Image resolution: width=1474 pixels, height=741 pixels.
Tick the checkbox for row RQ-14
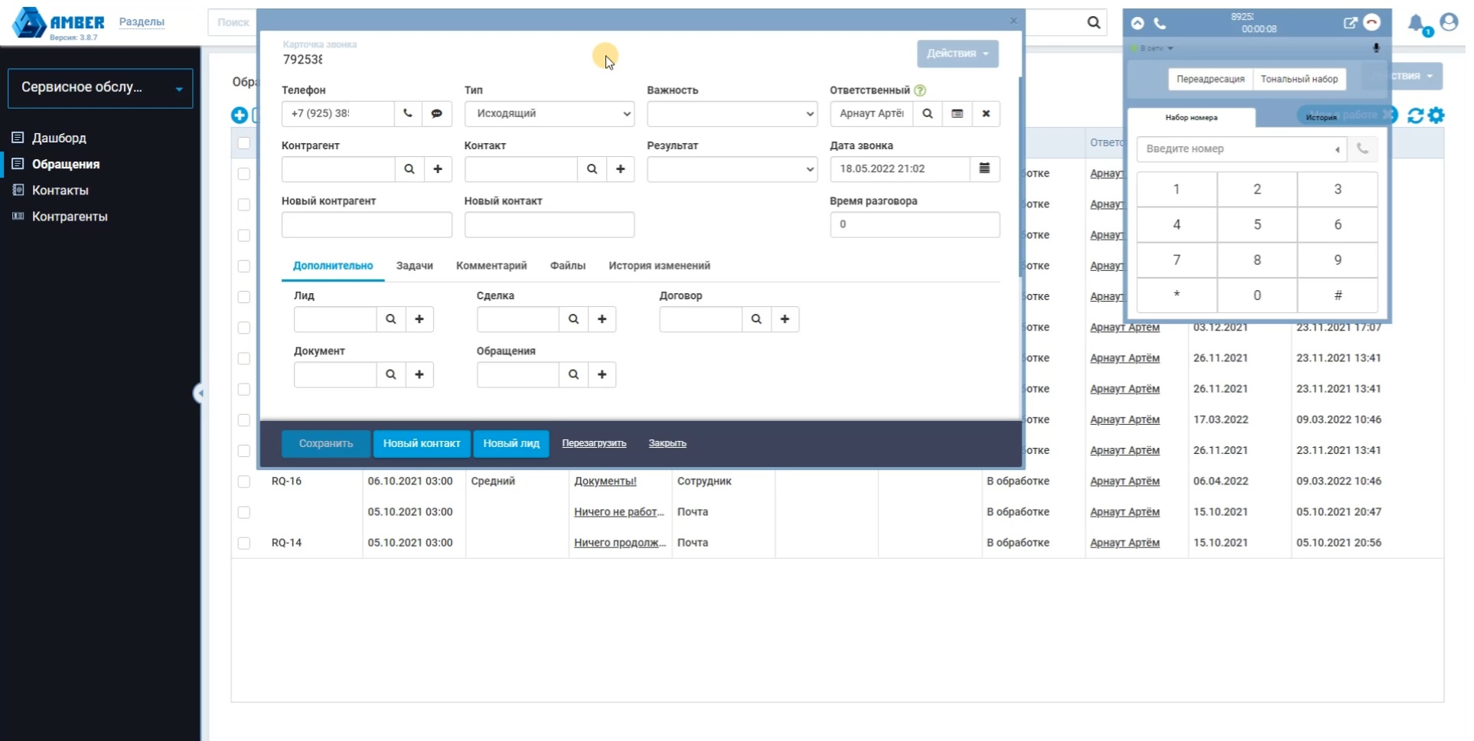[244, 543]
